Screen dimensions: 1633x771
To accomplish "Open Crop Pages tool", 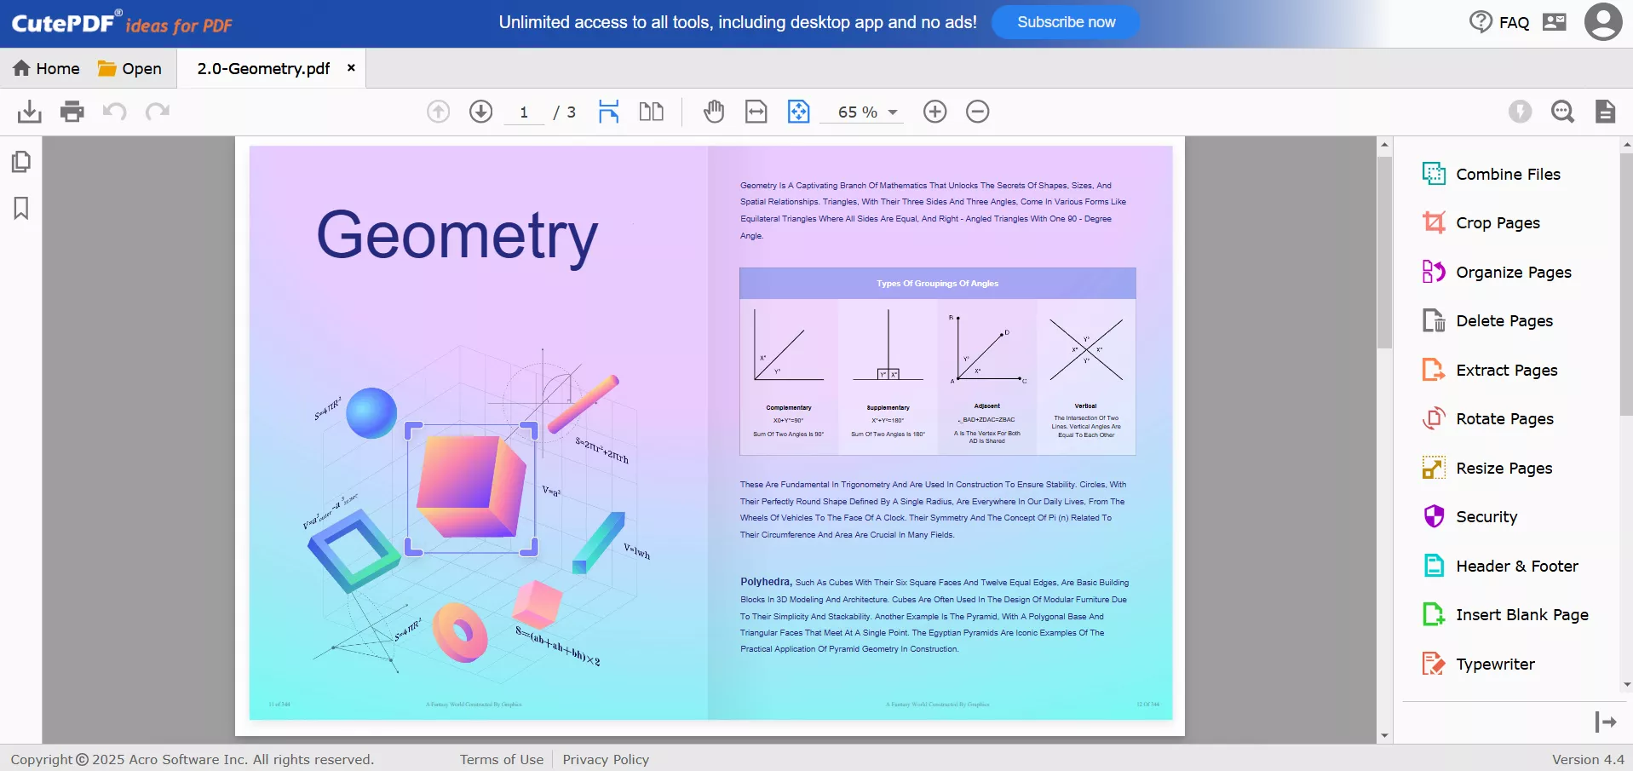I will pos(1497,222).
